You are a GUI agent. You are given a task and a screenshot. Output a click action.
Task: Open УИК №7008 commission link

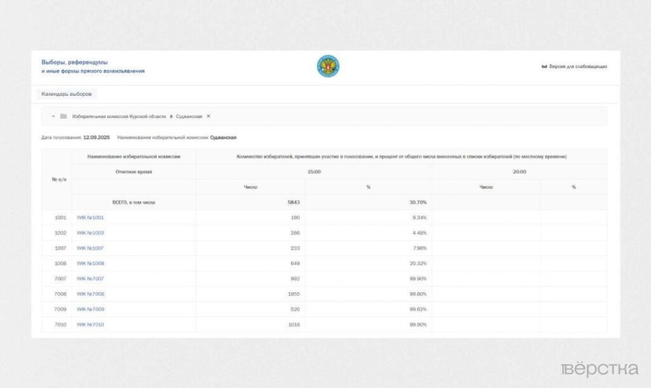tap(90, 294)
